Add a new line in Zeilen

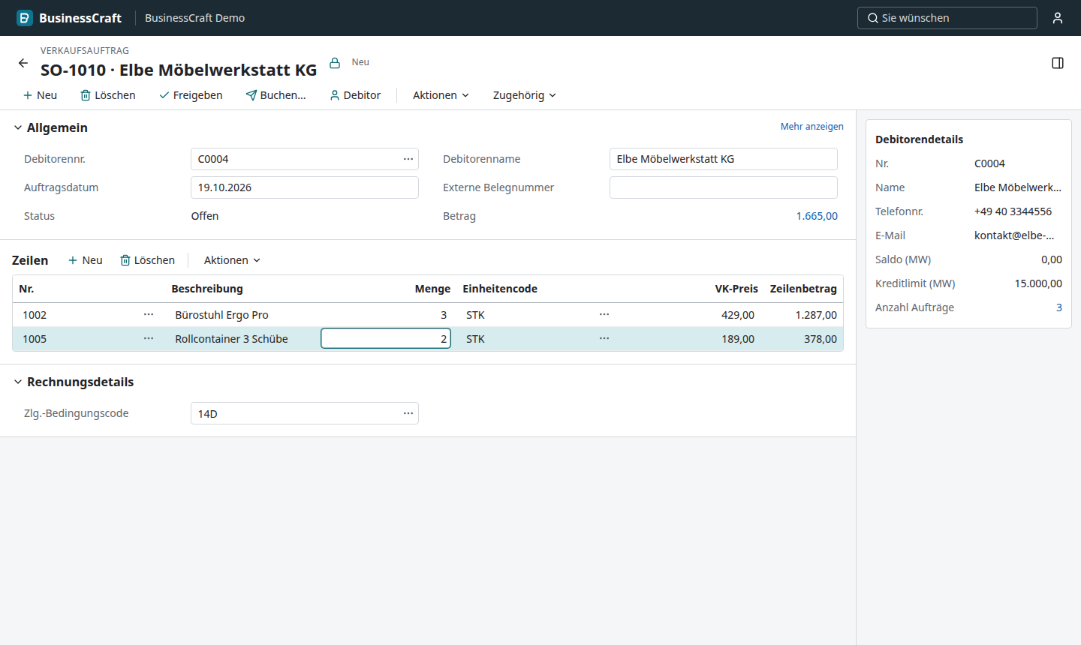[86, 260]
